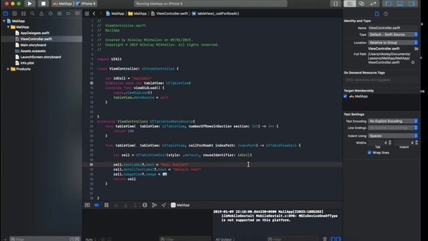Screen dimensions: 428x241
Task: Show the Quick Help inspector tab
Action: (386, 13)
